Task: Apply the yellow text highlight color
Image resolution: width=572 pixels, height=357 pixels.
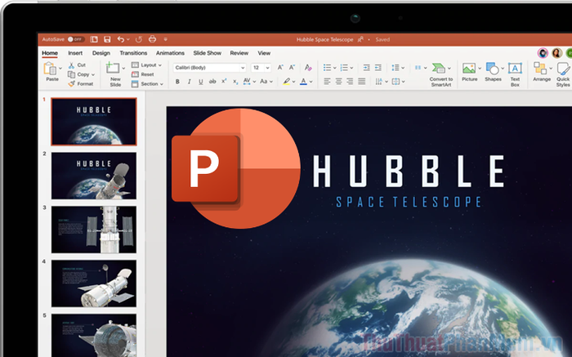Action: coord(287,82)
